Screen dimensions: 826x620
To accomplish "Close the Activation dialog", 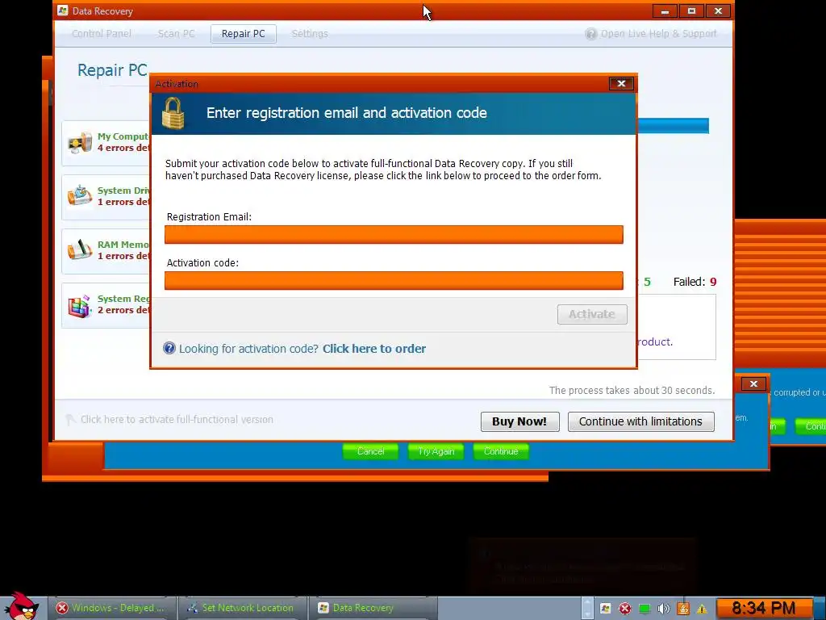I will pyautogui.click(x=621, y=84).
